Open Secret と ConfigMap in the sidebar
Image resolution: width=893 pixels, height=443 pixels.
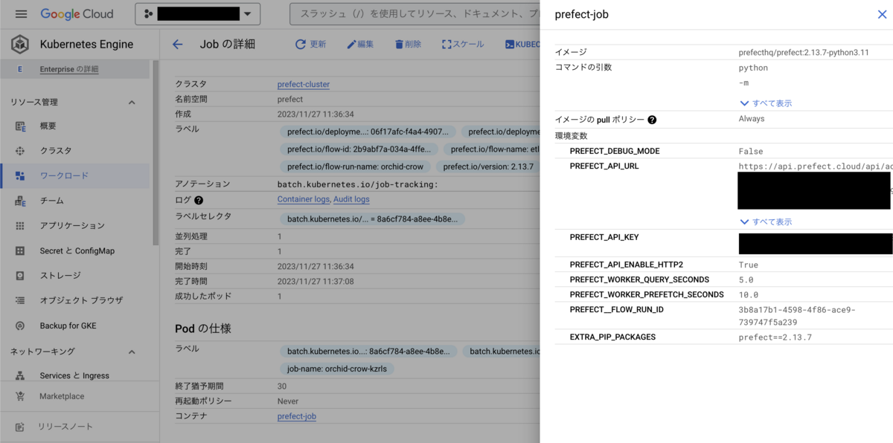77,250
